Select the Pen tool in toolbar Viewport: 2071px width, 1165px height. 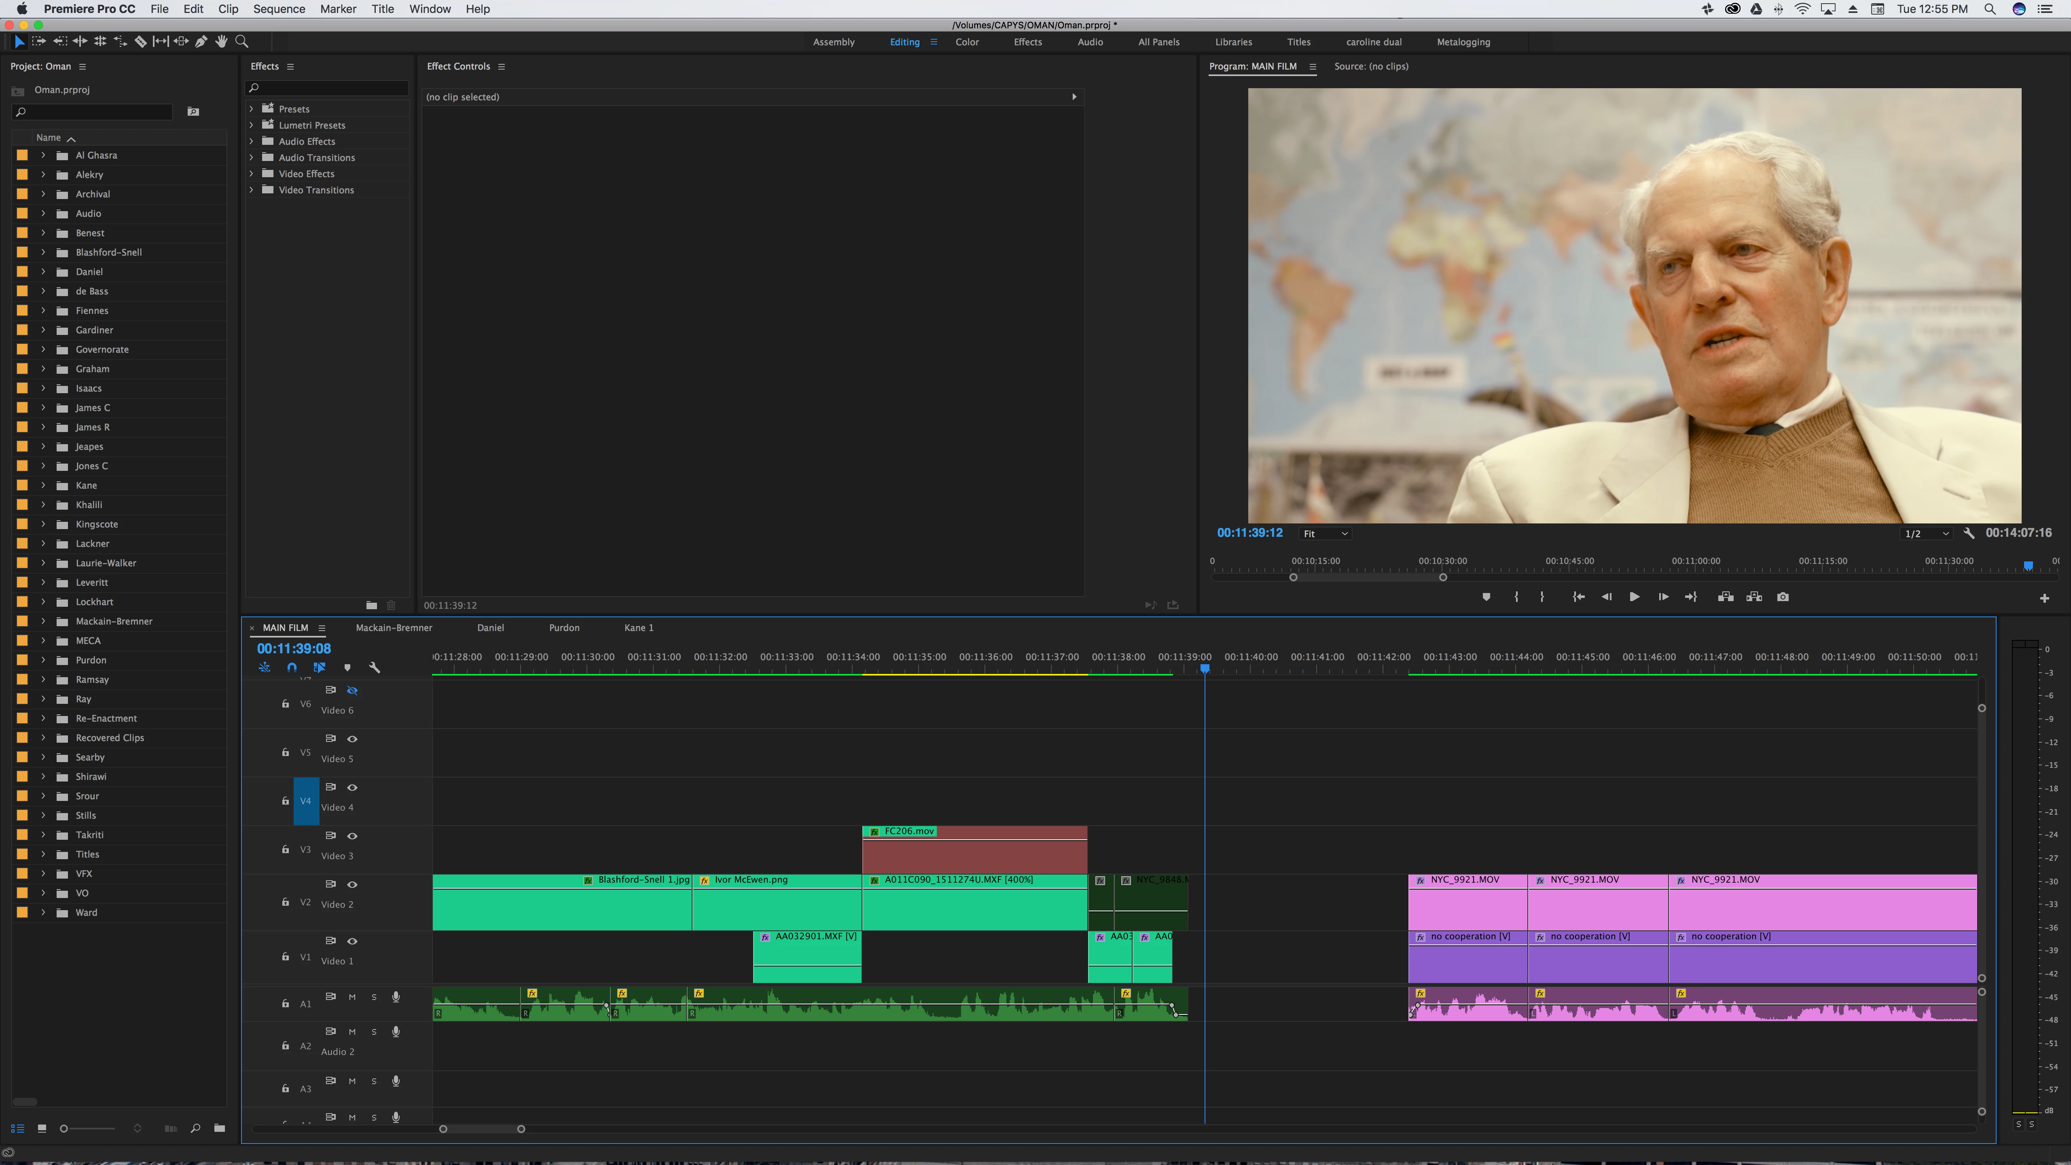pos(201,41)
